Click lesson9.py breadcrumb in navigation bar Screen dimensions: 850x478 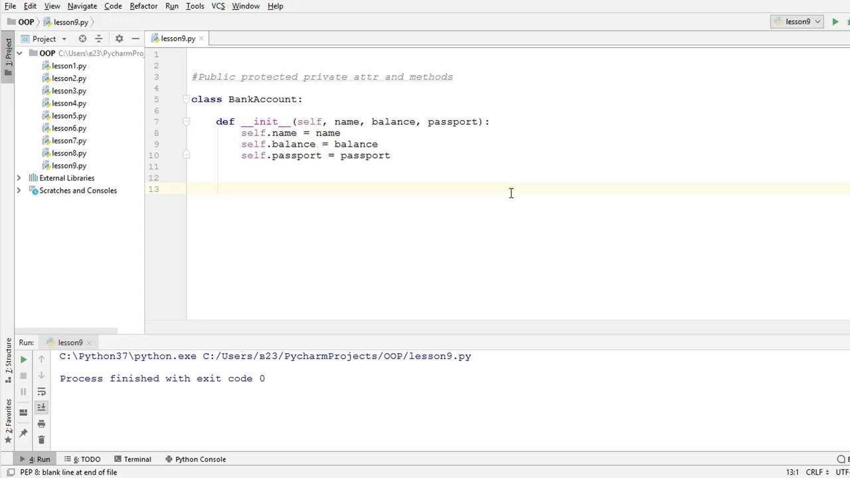pyautogui.click(x=66, y=22)
